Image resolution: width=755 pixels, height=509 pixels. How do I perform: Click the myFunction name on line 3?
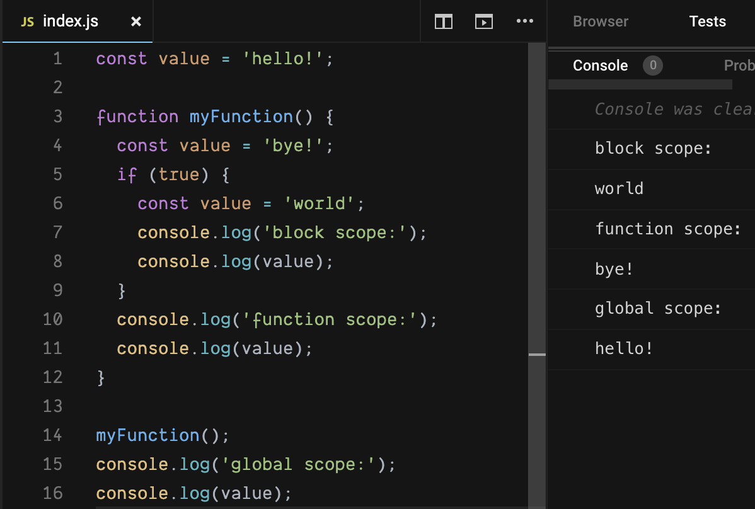click(x=241, y=117)
